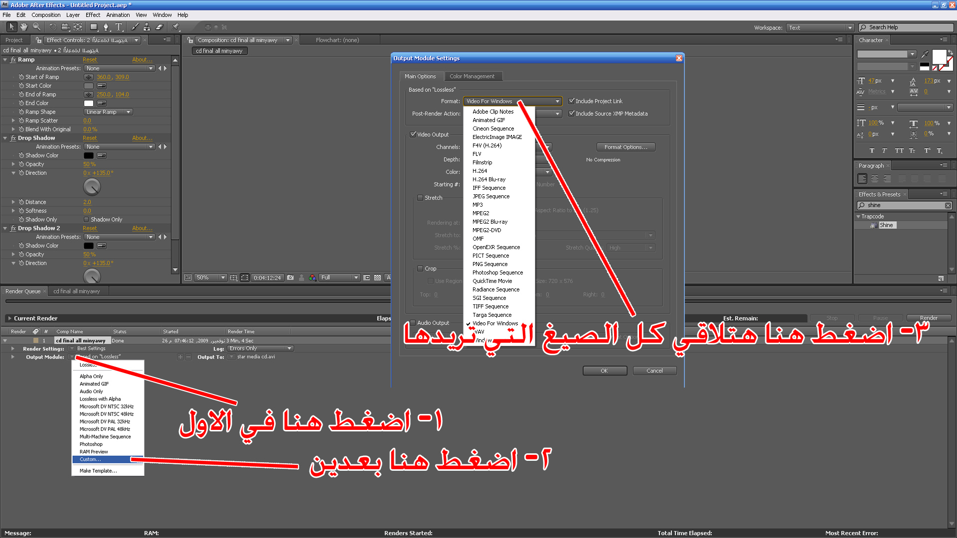The image size is (957, 538).
Task: Collapse the Drop Shadow effect group
Action: tap(5, 138)
